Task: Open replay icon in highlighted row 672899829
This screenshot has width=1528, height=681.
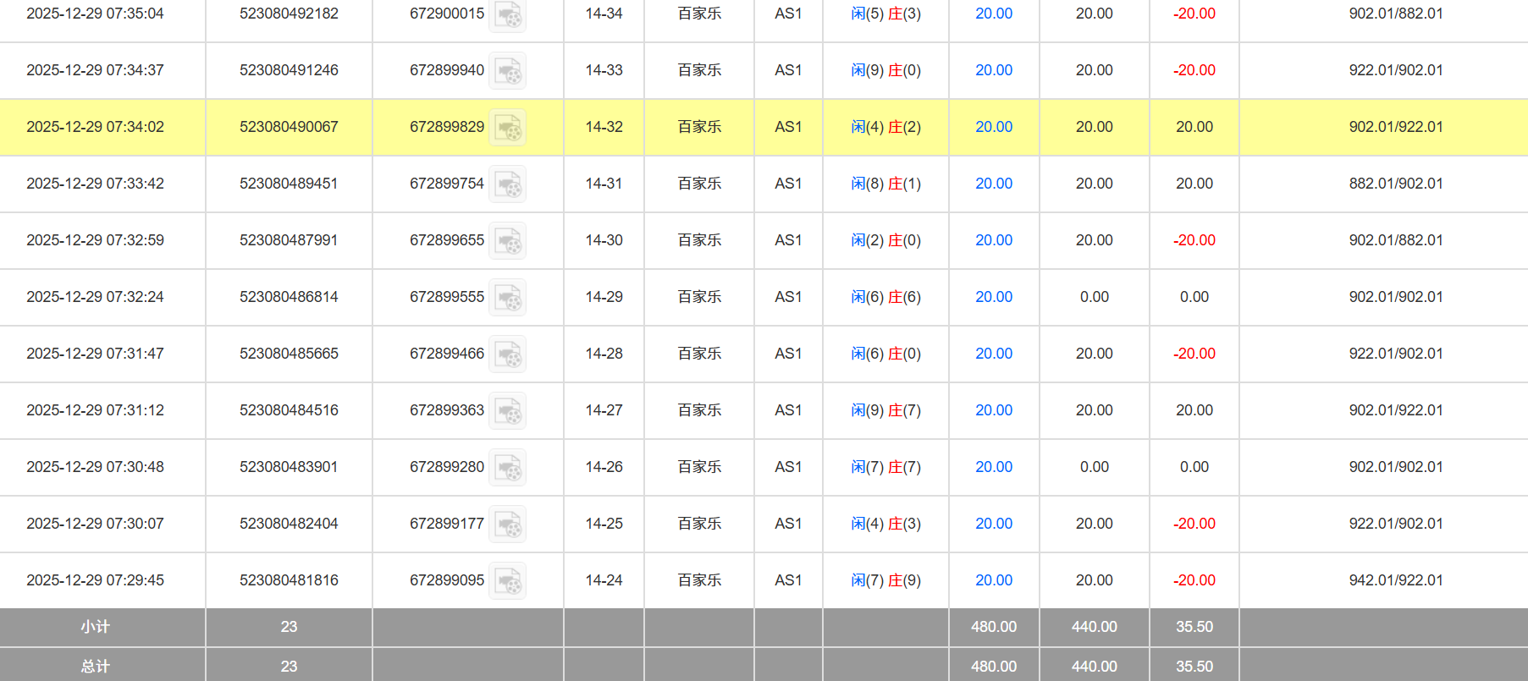Action: click(x=508, y=128)
